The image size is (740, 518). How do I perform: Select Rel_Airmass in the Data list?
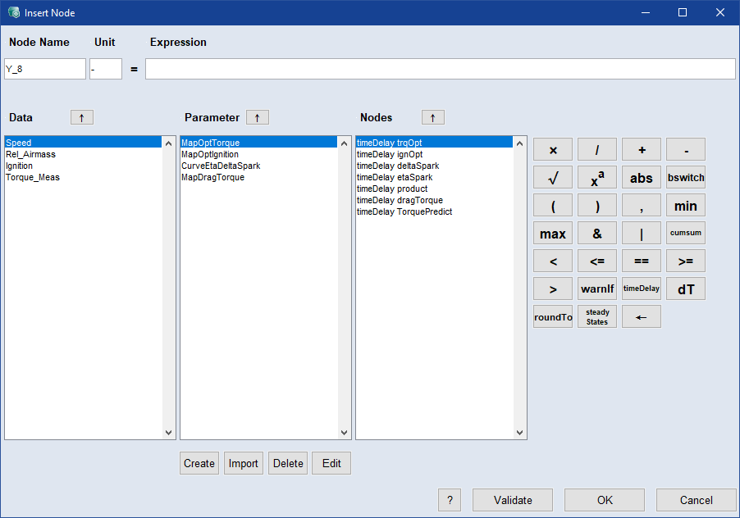(31, 154)
